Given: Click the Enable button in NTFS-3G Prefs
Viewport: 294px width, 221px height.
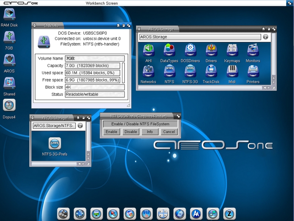Looking at the screenshot, I should click(x=111, y=132).
